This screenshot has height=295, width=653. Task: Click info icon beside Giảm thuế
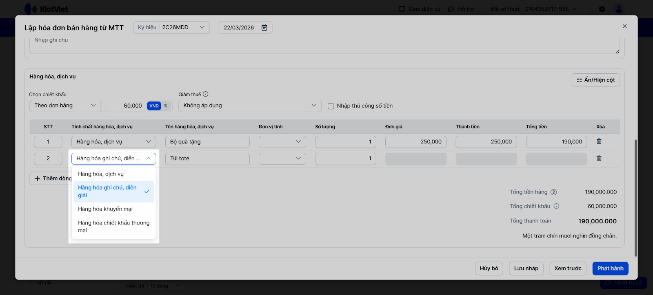point(206,94)
